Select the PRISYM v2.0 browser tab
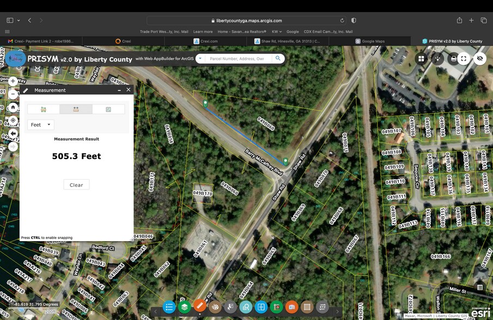Viewport: 493px width, 320px height. 452,41
